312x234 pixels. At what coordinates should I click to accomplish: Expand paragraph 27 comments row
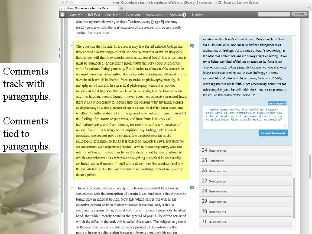point(245,181)
